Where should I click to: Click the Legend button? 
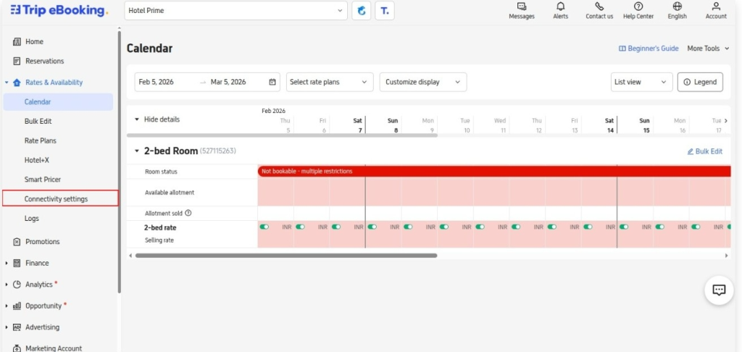pos(700,82)
